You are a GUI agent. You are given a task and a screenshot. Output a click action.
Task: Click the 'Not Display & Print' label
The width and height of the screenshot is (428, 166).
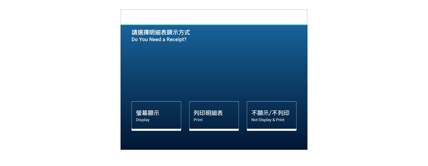[268, 120]
